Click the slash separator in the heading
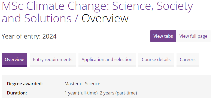Viewport: 213px width, 98px height. 77,18
